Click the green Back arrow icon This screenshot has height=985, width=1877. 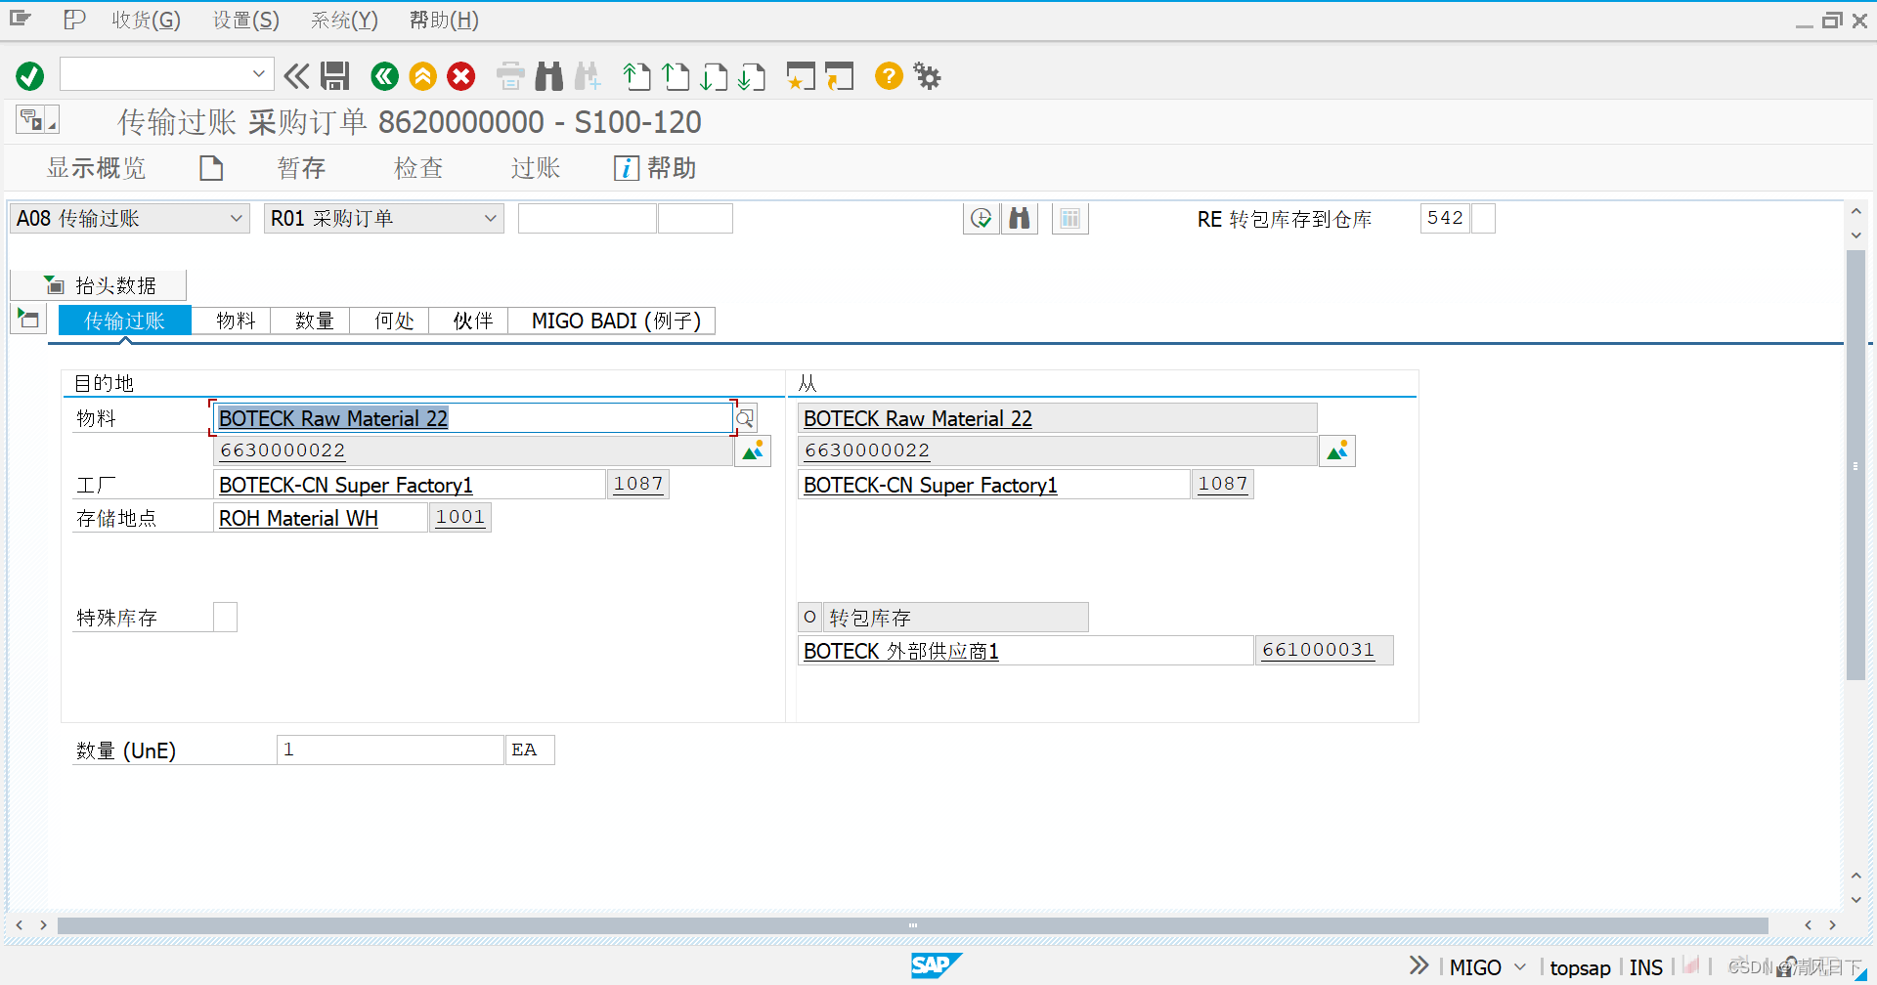tap(385, 75)
